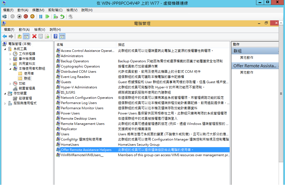Expand the 事件檢視器 node arrow
285x185 pixels.
10,59
